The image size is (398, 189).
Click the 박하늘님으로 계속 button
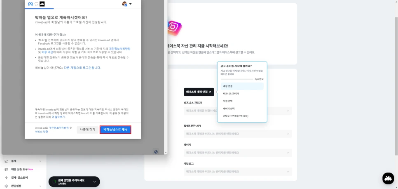[x=115, y=130]
